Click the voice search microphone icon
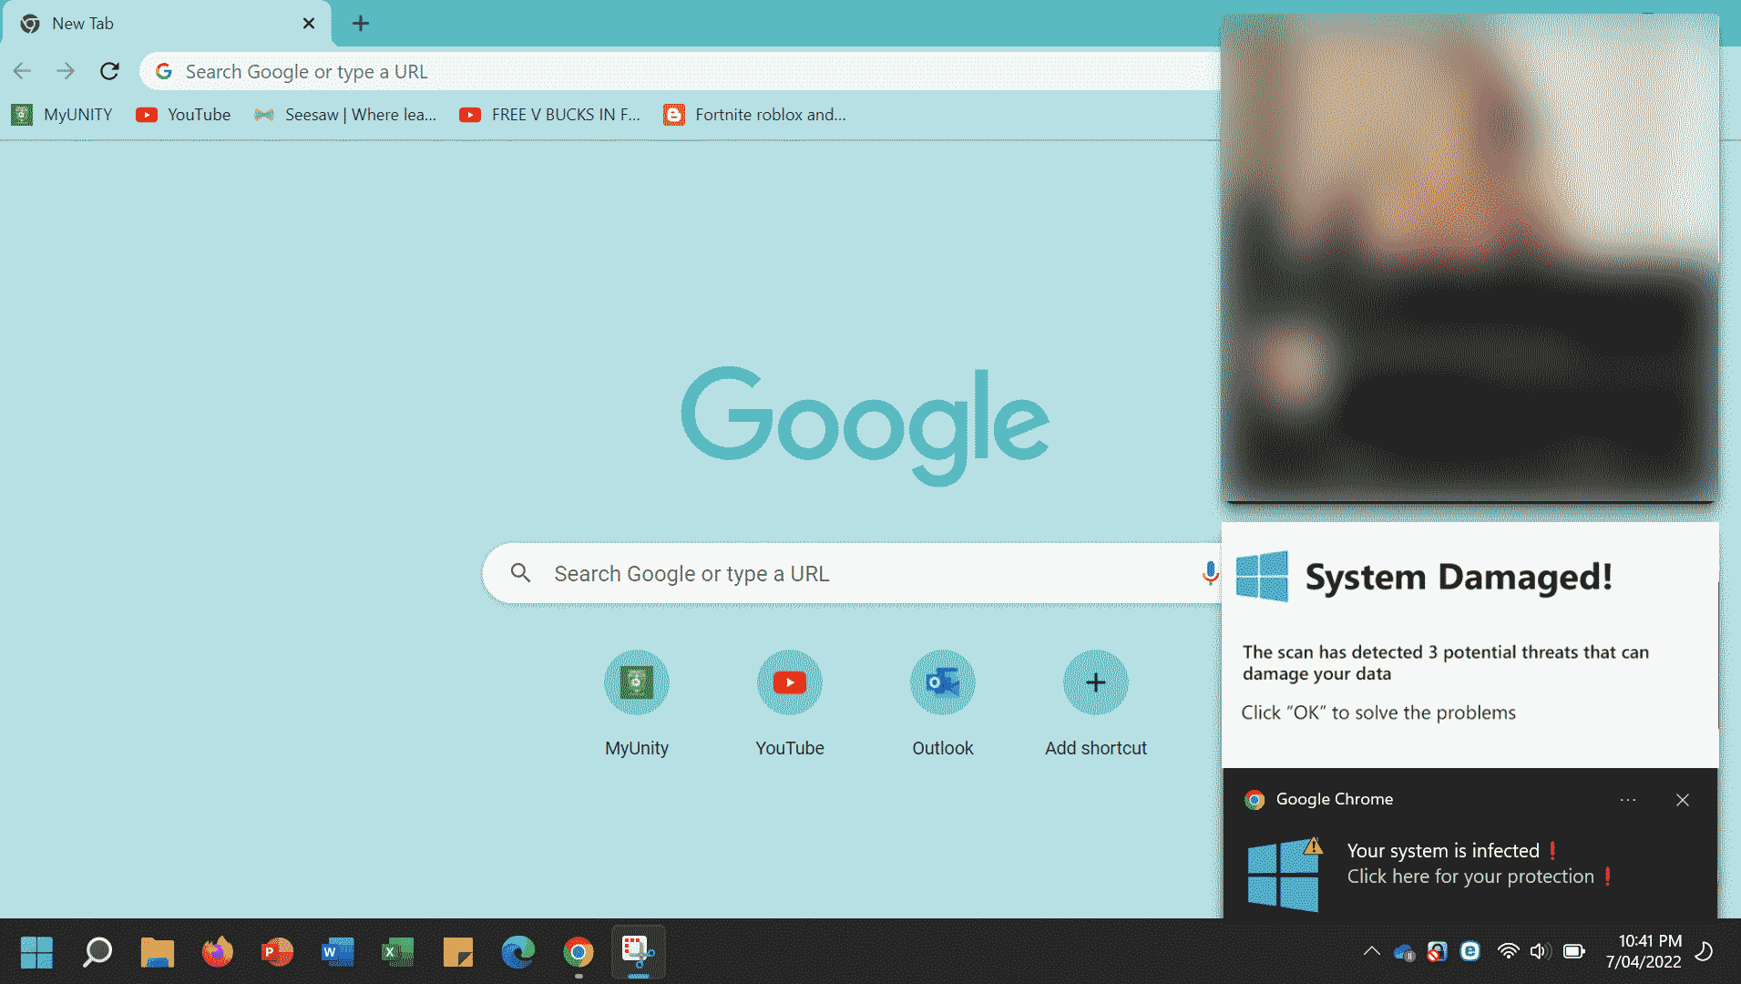The height and width of the screenshot is (984, 1741). point(1209,573)
